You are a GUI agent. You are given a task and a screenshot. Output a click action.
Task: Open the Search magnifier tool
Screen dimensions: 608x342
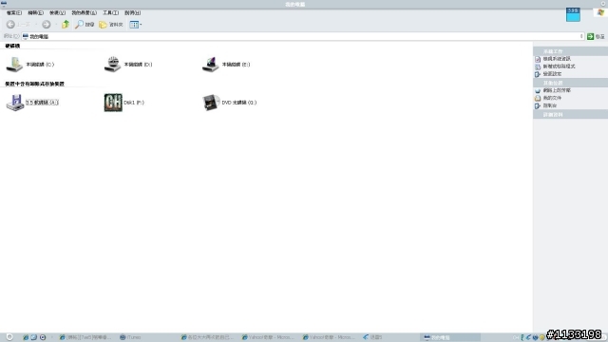click(x=85, y=25)
